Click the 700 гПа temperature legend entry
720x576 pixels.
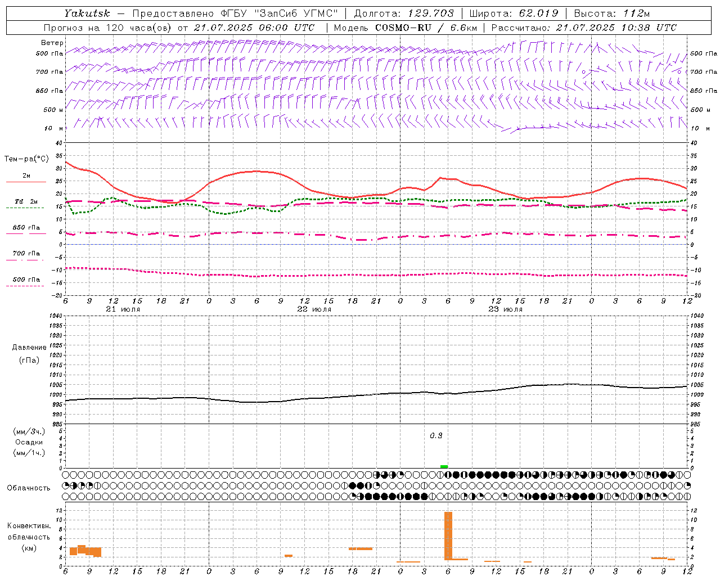click(26, 254)
